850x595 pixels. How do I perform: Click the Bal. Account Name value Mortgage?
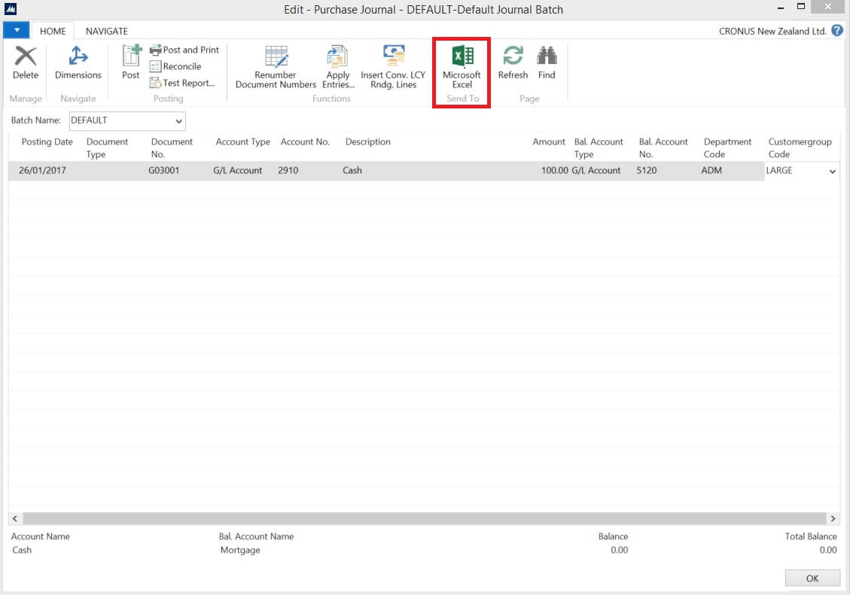pyautogui.click(x=240, y=550)
